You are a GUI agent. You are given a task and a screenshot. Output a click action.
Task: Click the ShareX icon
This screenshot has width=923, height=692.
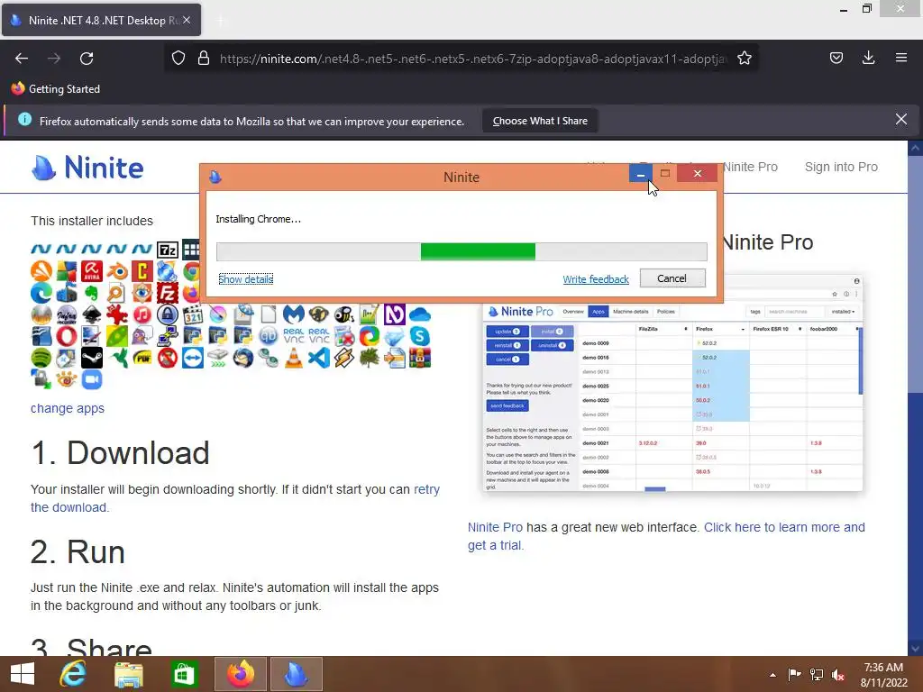coord(369,337)
